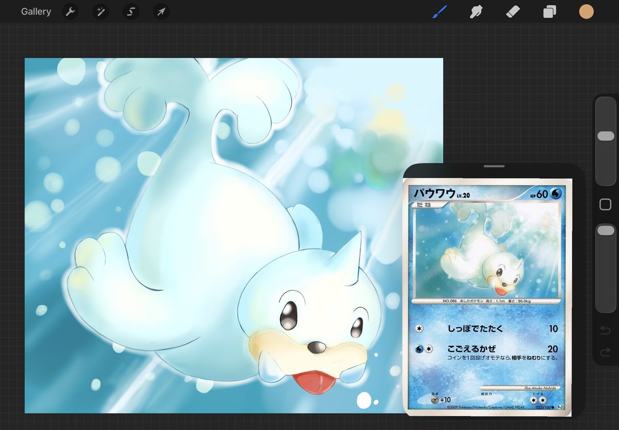This screenshot has height=430, width=619.
Task: Open the Actions wrench menu
Action: 70,11
